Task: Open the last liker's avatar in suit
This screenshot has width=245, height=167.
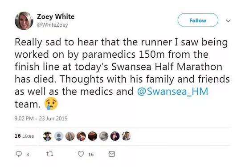Action: (126, 136)
